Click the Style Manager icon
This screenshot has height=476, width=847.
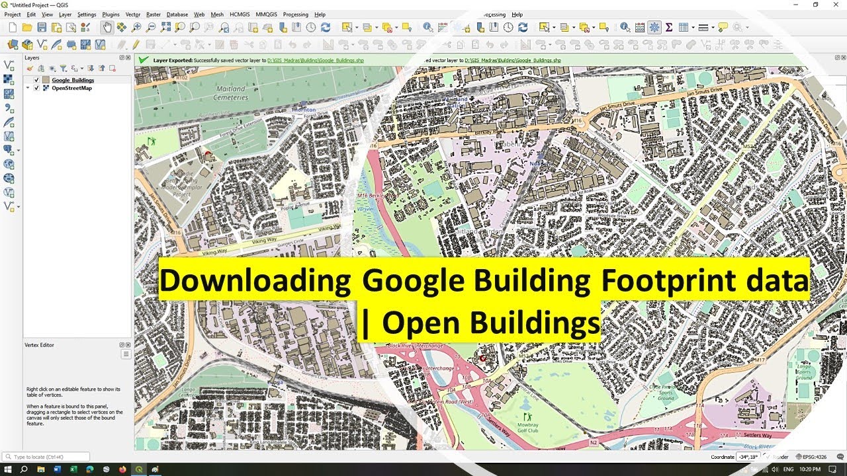(85, 27)
